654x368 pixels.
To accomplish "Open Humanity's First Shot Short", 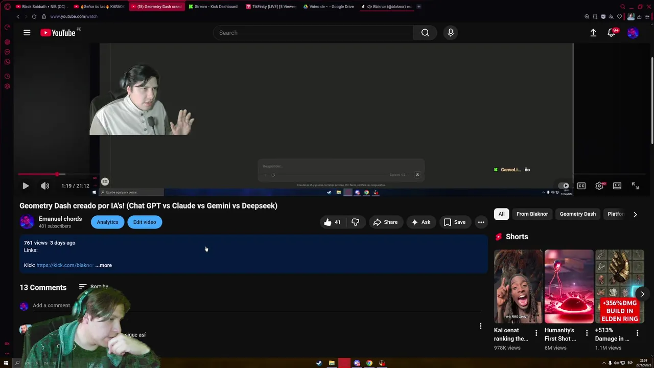I will click(569, 286).
